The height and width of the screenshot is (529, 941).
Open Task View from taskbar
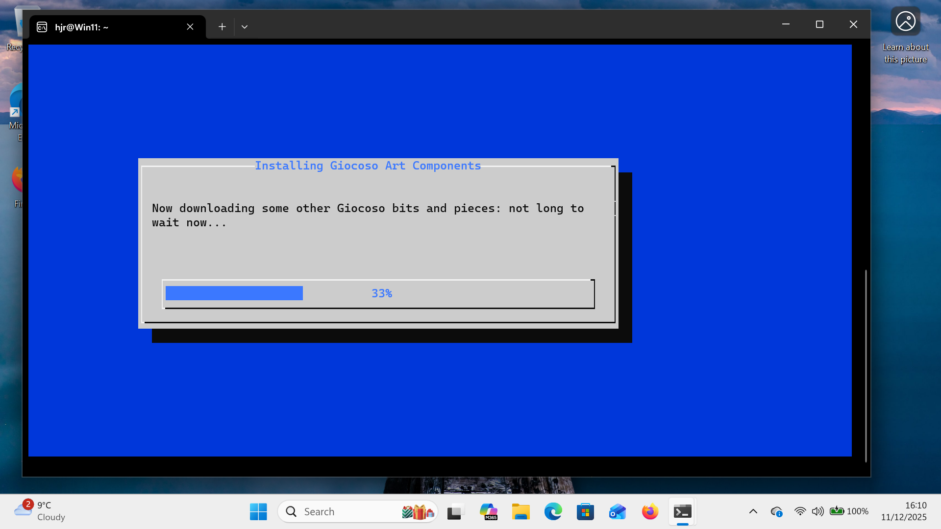[455, 512]
